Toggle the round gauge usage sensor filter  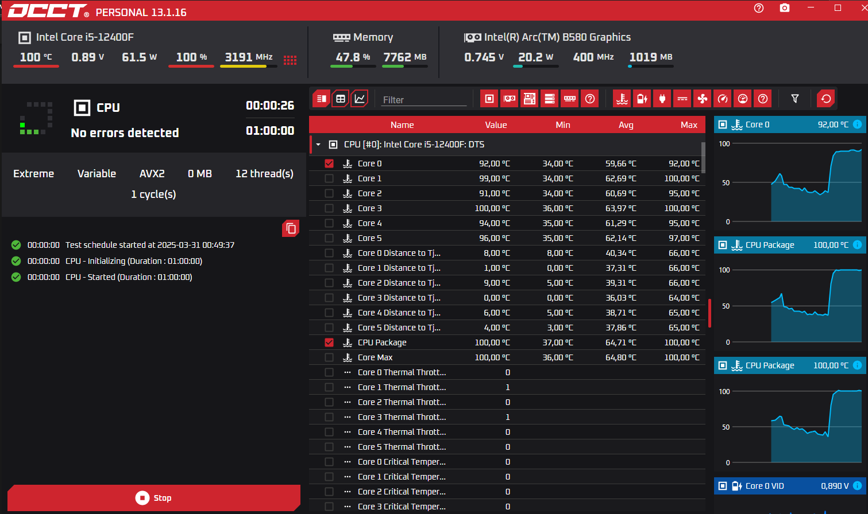point(743,99)
